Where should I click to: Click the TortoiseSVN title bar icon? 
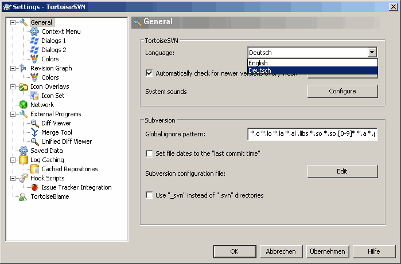tap(7, 7)
